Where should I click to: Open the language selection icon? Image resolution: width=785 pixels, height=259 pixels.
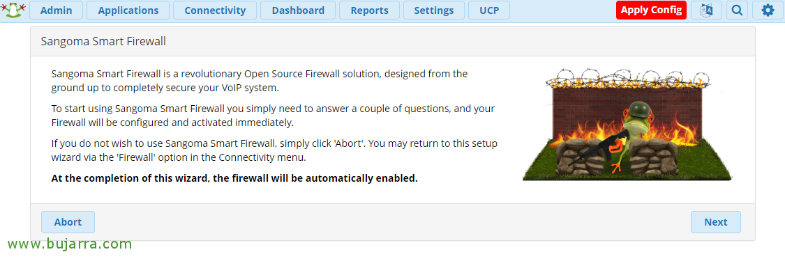[706, 10]
